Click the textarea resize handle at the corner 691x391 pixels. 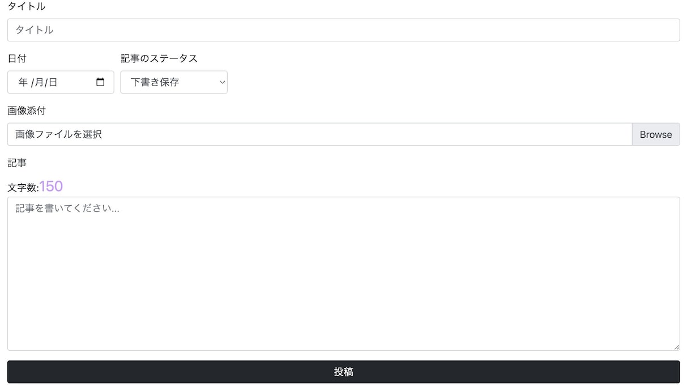coord(676,346)
